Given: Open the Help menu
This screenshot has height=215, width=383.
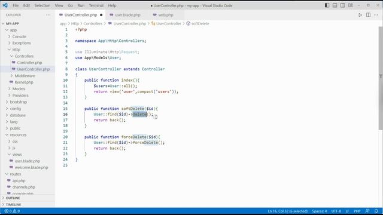Looking at the screenshot, I should pos(112,5).
